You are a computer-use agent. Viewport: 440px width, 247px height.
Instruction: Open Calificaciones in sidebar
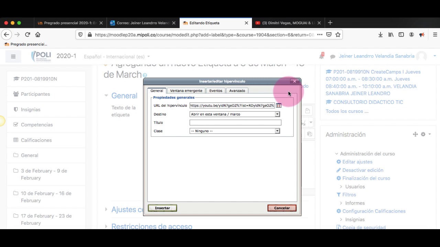pyautogui.click(x=36, y=140)
